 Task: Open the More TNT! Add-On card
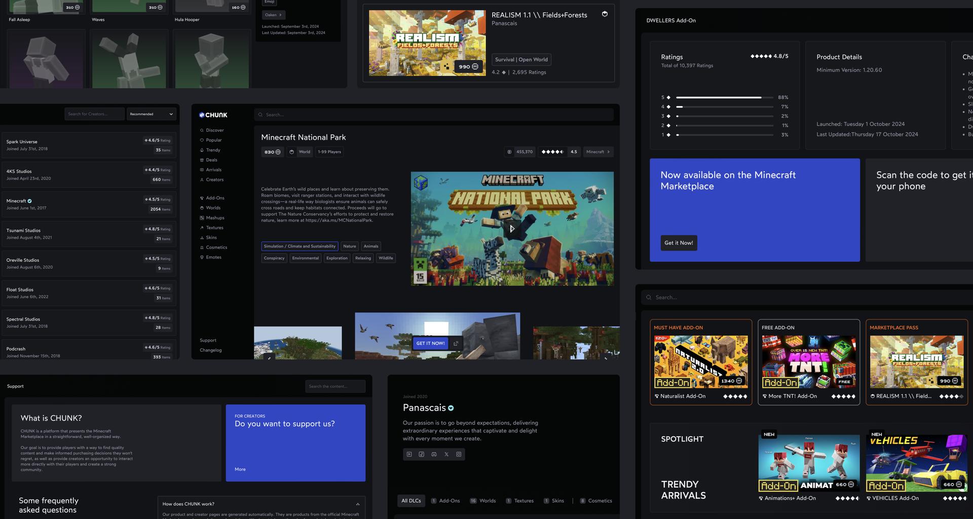click(x=809, y=362)
